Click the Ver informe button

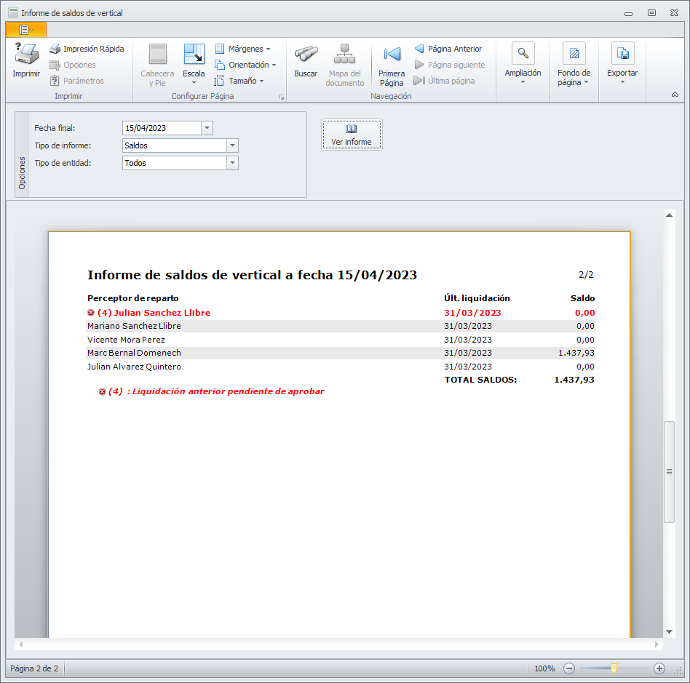coord(352,135)
